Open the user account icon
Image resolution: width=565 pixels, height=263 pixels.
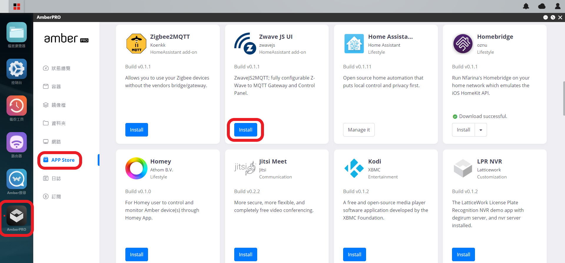[558, 6]
